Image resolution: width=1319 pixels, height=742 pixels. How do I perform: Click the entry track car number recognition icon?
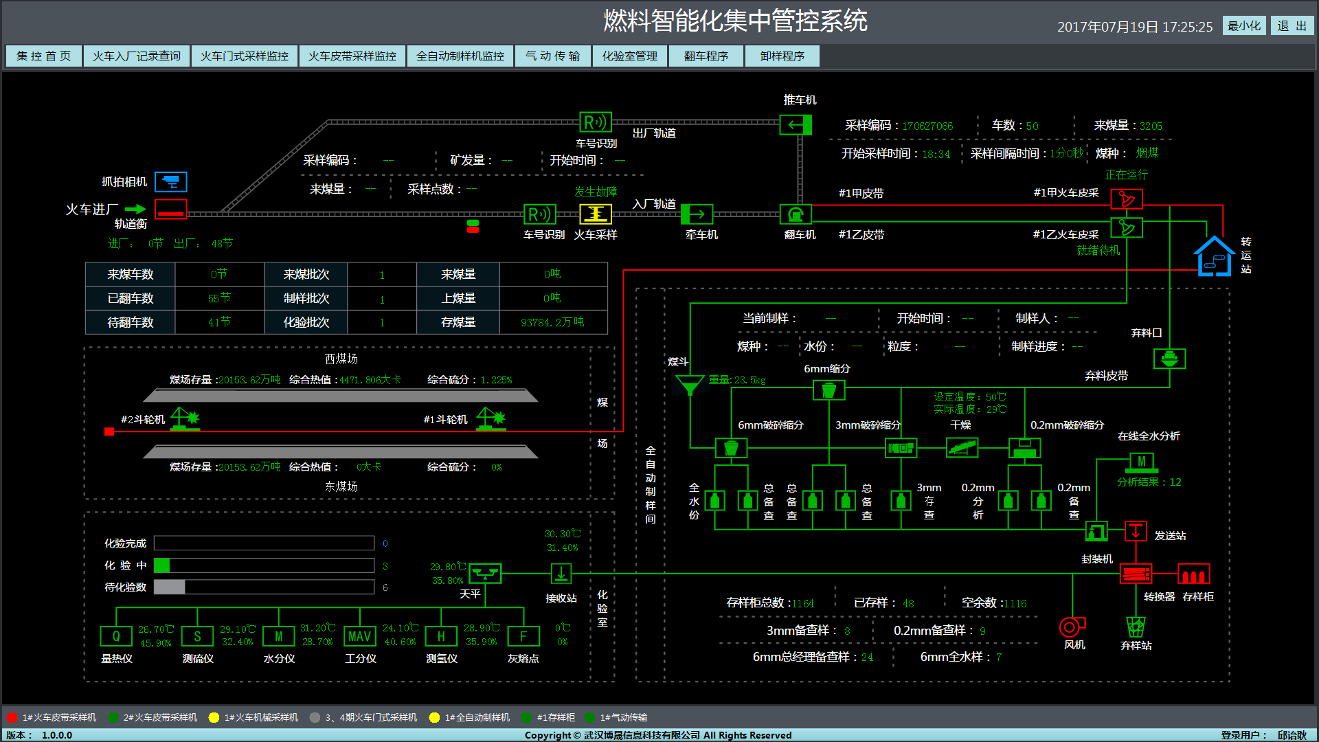(x=539, y=214)
